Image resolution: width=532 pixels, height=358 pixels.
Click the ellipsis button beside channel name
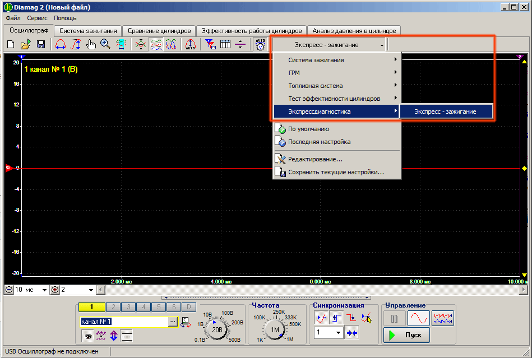click(173, 322)
